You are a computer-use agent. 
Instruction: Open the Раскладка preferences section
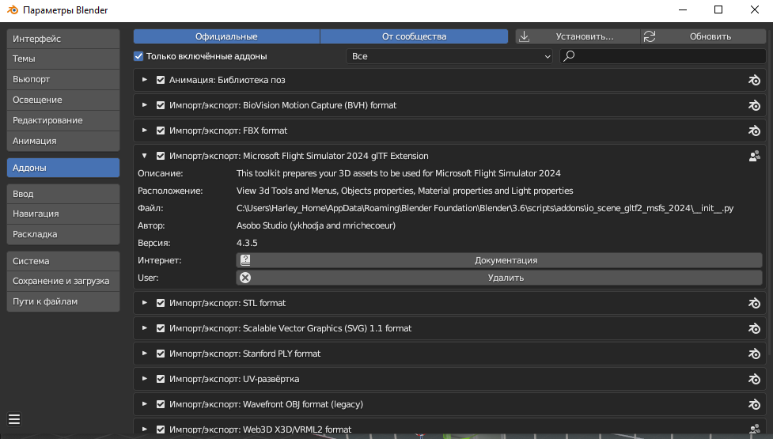pyautogui.click(x=63, y=234)
